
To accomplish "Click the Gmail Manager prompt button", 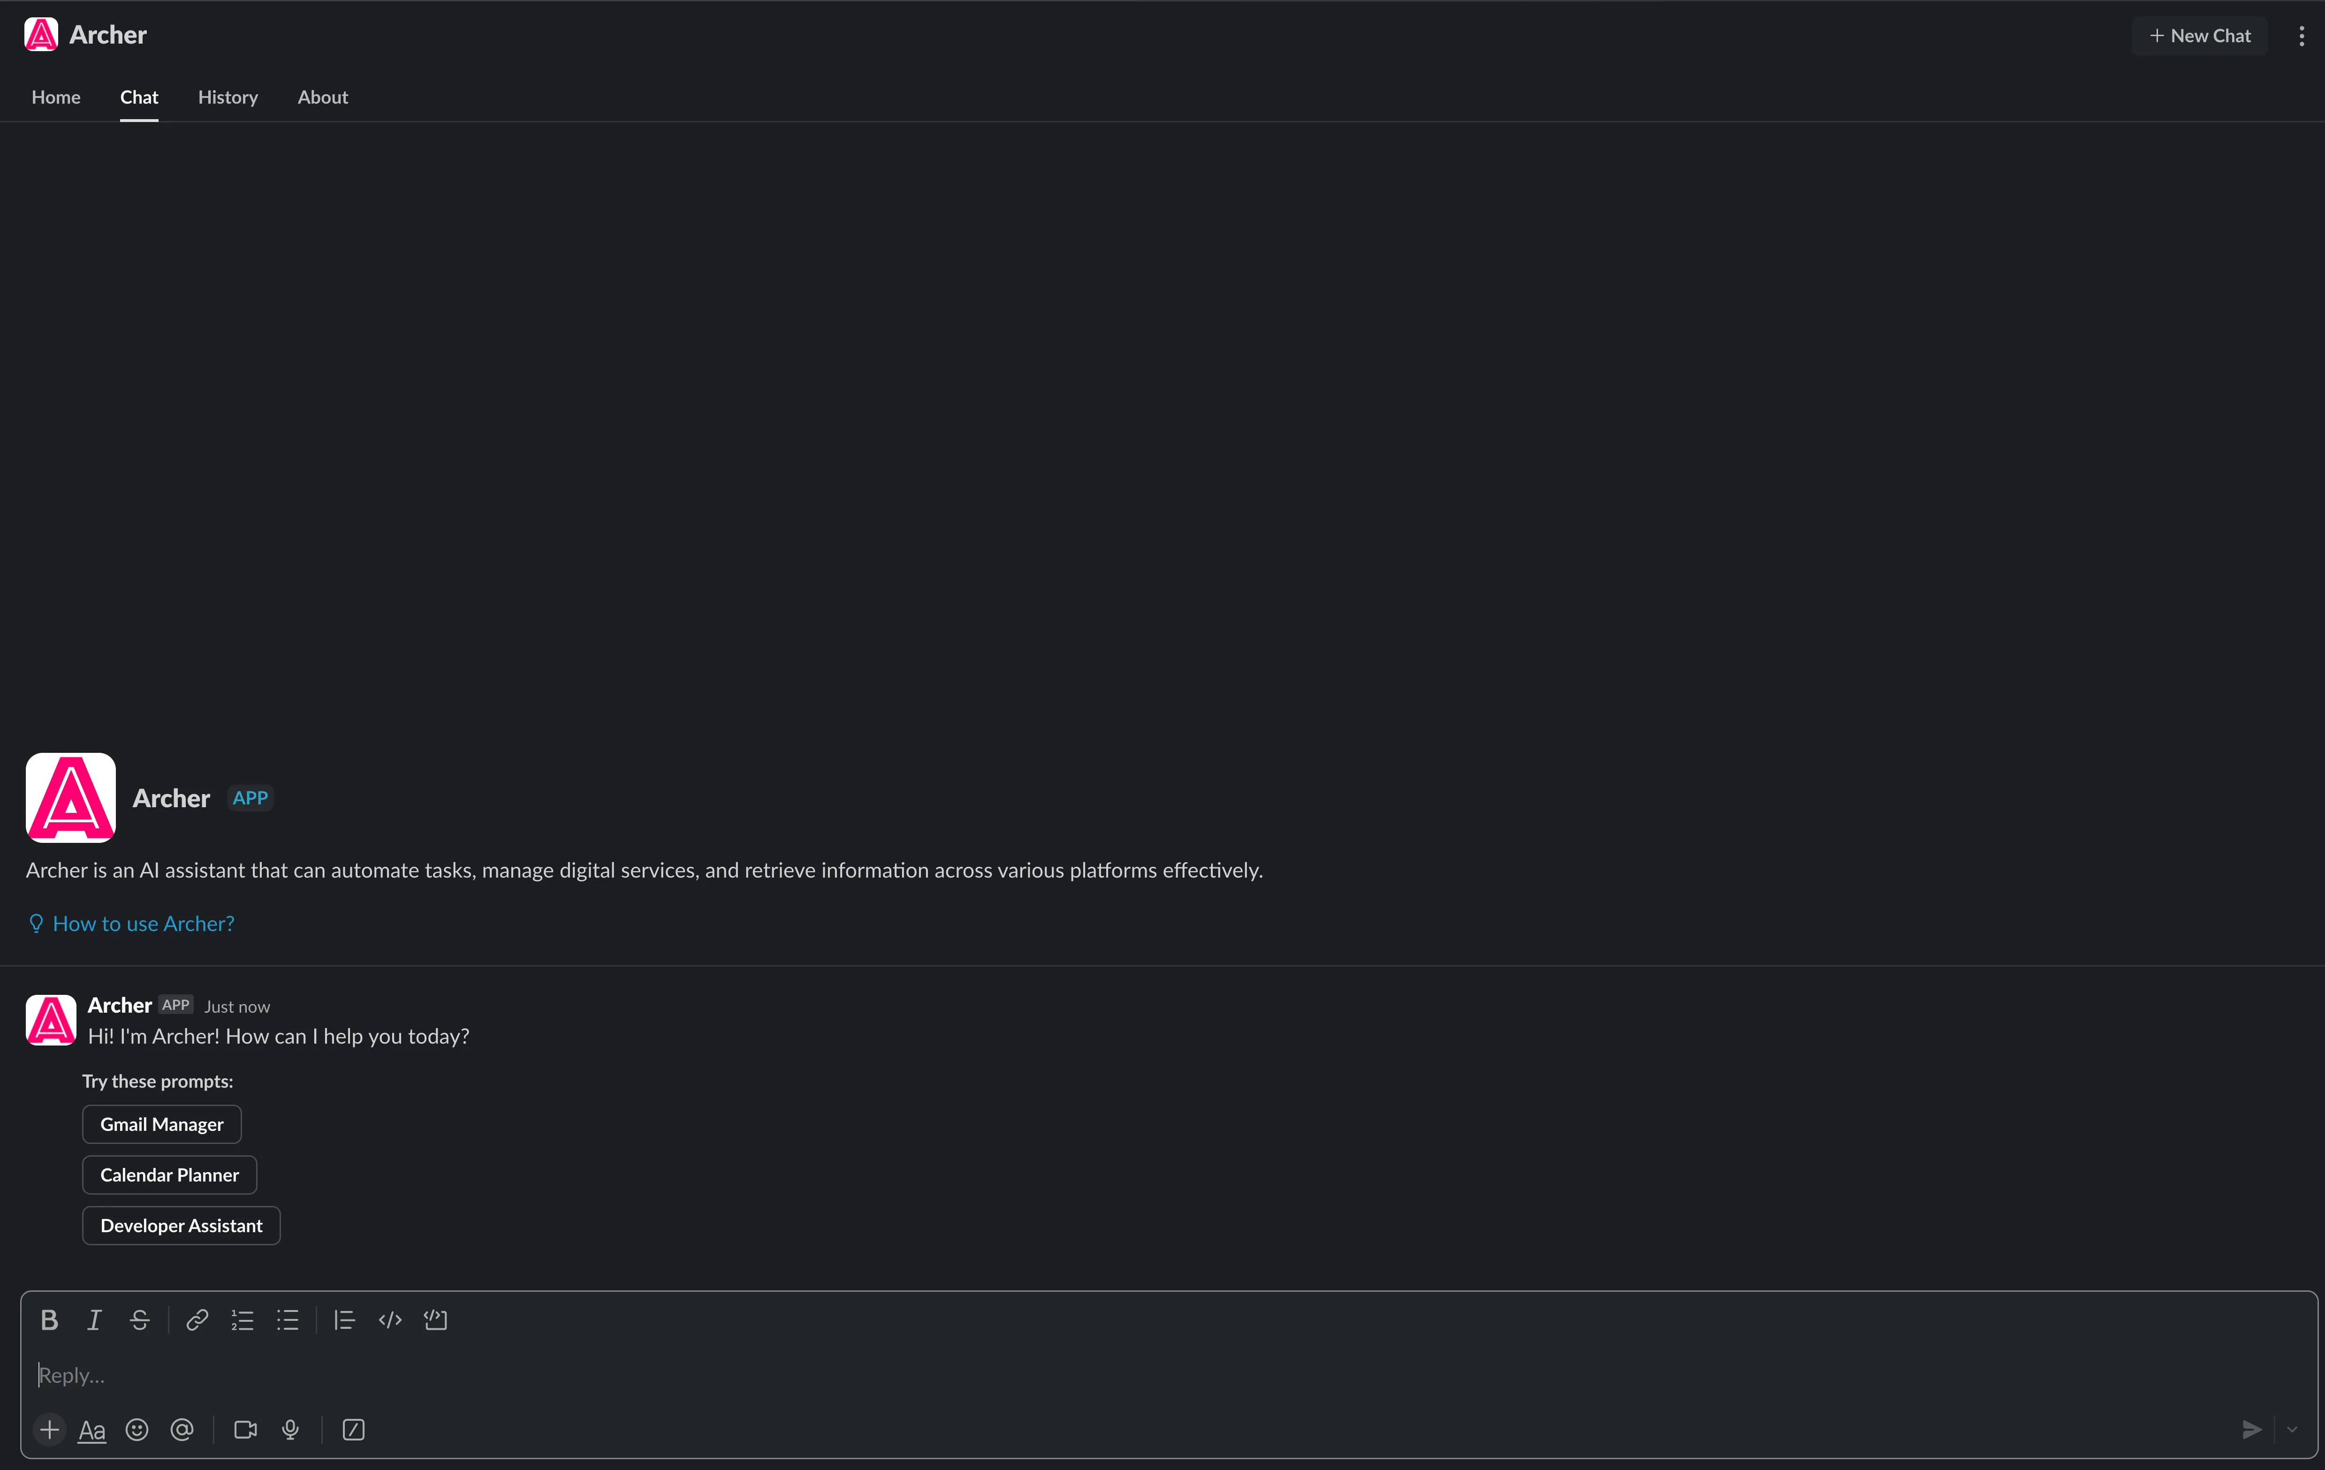I will pos(161,1124).
